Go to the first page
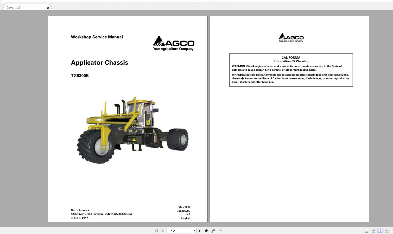The height and width of the screenshot is (234, 393). [x=156, y=231]
